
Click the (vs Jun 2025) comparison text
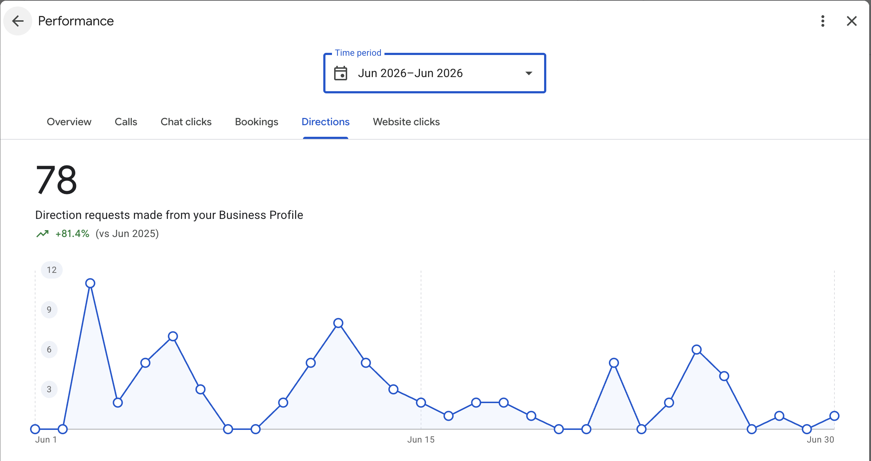pyautogui.click(x=127, y=234)
